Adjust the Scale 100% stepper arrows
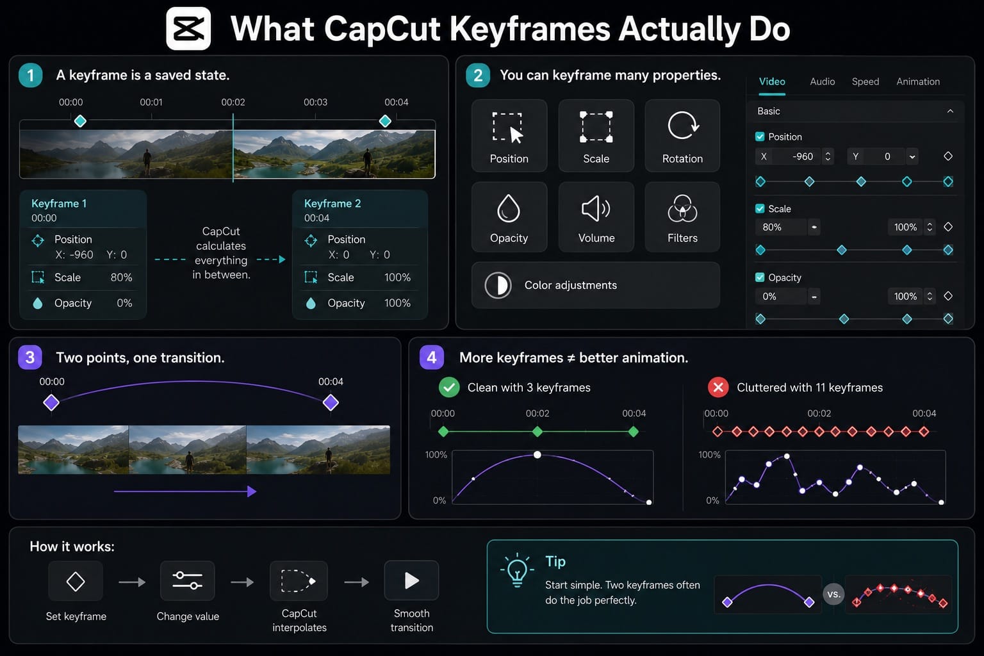The image size is (984, 656). coord(930,227)
